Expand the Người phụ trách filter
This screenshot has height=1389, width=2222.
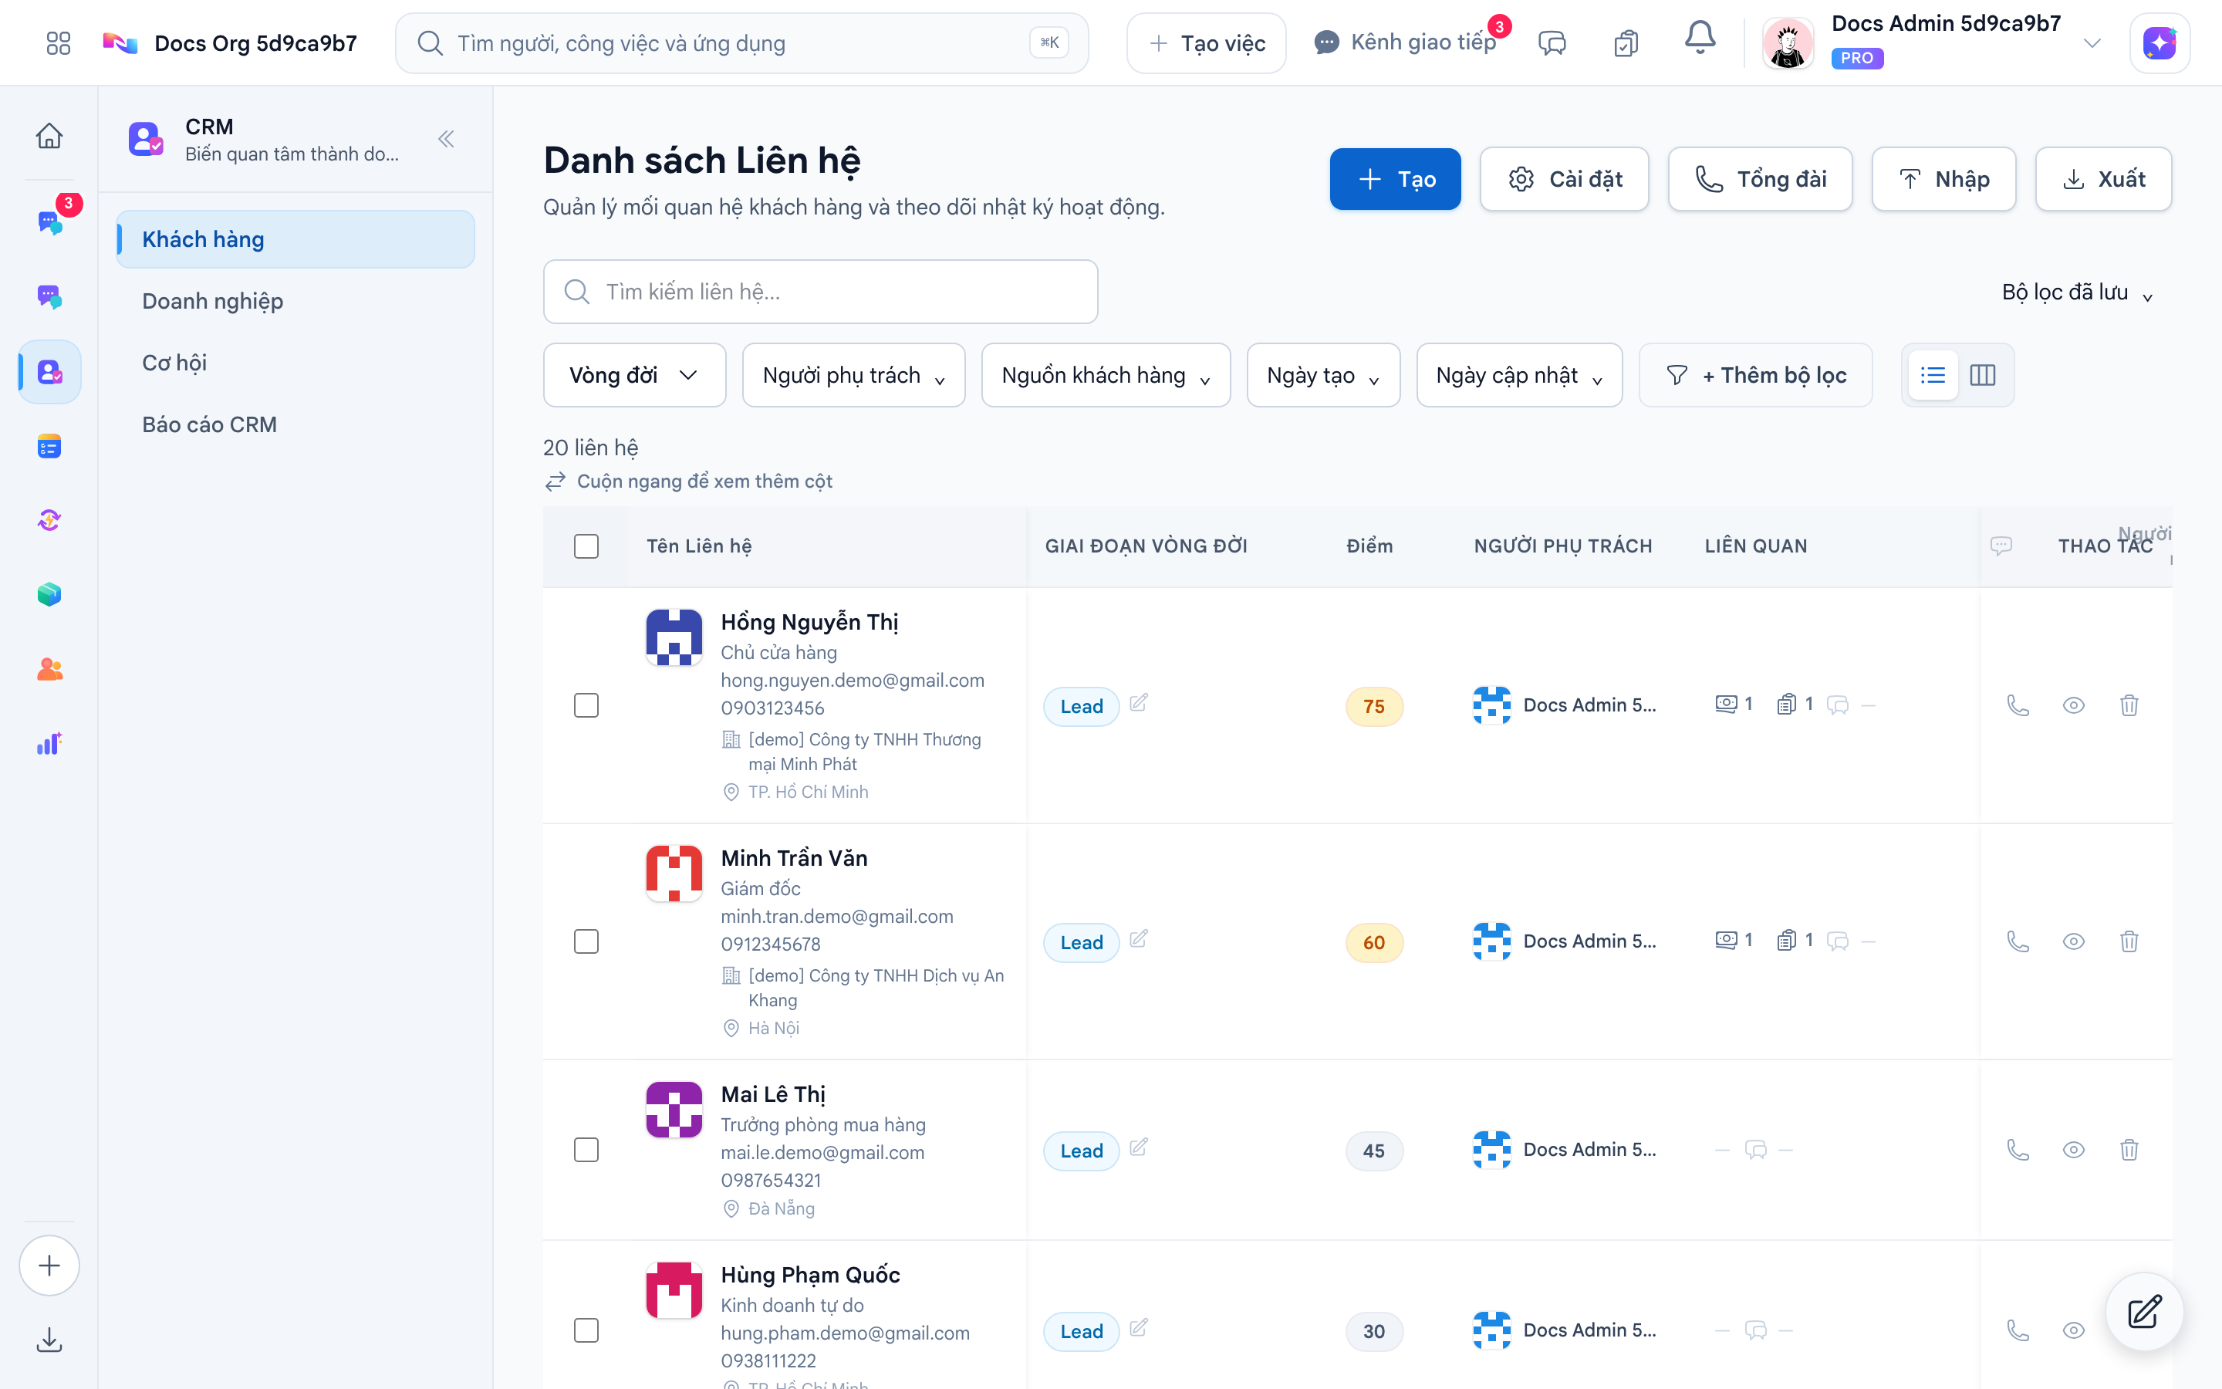point(854,375)
